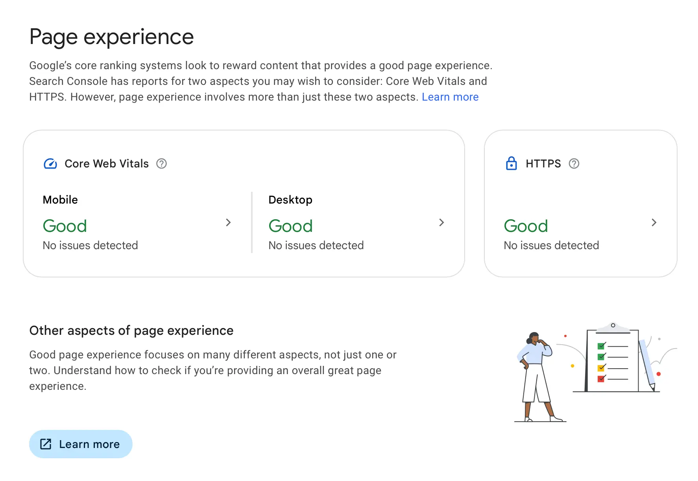The height and width of the screenshot is (481, 698).
Task: Expand Desktop report using its chevron arrow
Action: [441, 222]
